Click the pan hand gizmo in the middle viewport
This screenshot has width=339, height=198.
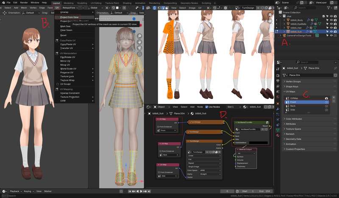pos(139,42)
